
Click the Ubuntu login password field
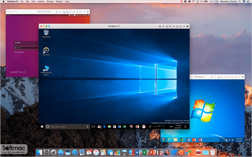tap(26, 47)
